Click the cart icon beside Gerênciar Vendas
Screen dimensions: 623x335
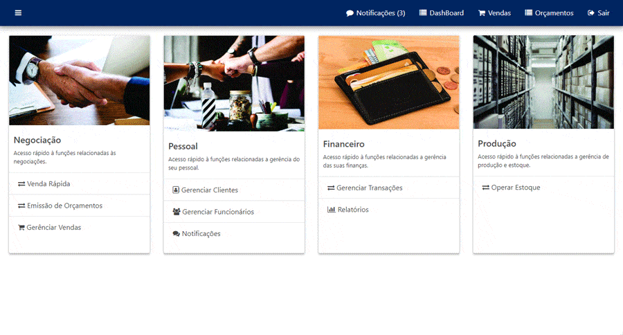tap(21, 227)
